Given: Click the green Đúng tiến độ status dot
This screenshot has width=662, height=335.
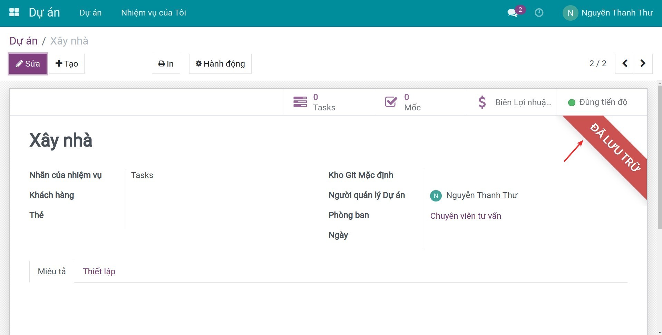Looking at the screenshot, I should [x=572, y=102].
